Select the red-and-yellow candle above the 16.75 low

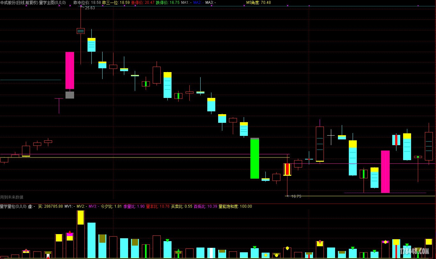tap(287, 169)
